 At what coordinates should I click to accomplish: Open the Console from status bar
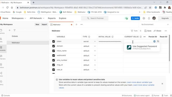pos(6,95)
